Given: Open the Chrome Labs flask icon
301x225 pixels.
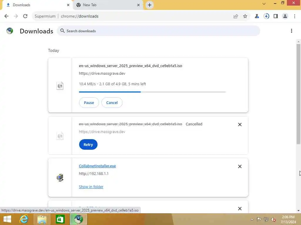Looking at the screenshot, I should pyautogui.click(x=257, y=16).
